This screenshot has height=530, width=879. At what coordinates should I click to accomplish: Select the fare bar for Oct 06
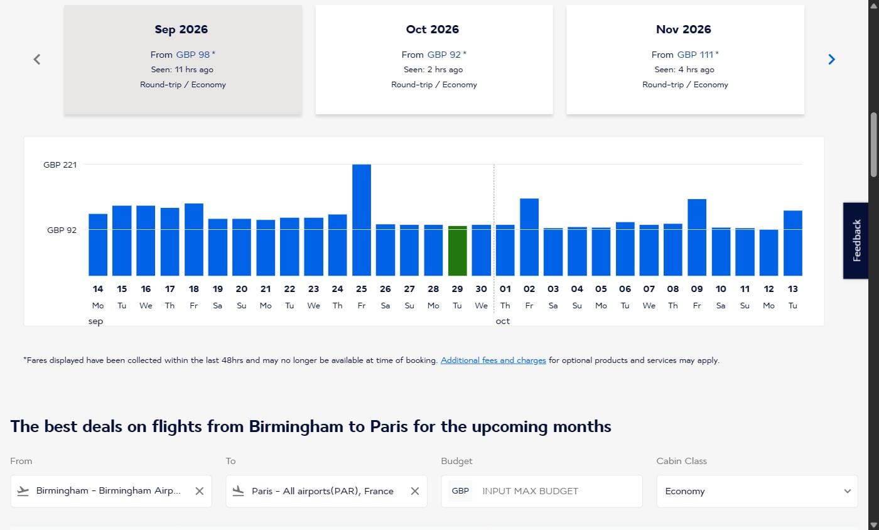pos(625,249)
